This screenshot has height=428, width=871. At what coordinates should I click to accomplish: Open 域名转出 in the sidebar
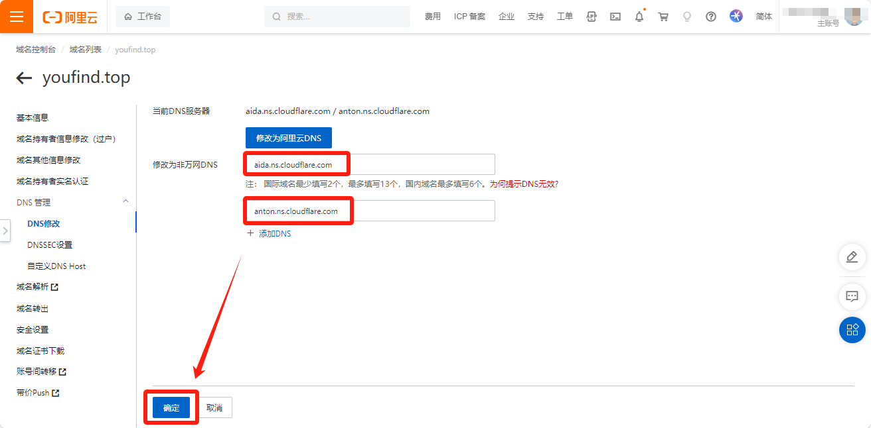(x=33, y=309)
